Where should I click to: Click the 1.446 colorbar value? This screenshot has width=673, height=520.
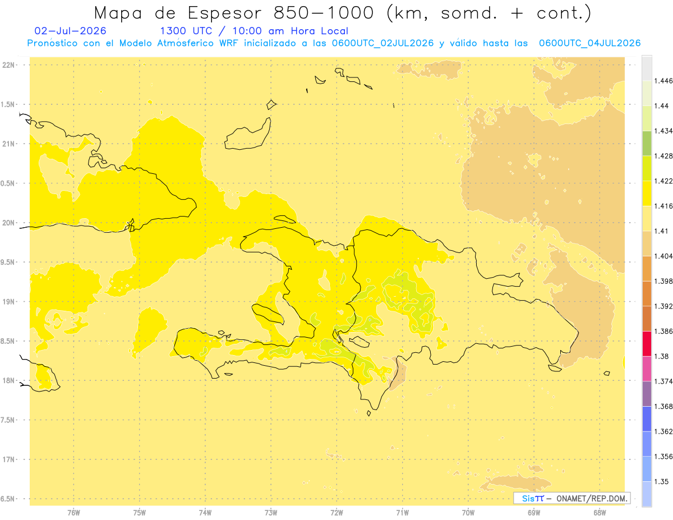(663, 81)
